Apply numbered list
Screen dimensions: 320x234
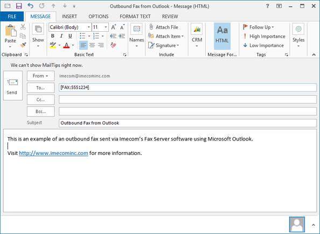pos(96,36)
